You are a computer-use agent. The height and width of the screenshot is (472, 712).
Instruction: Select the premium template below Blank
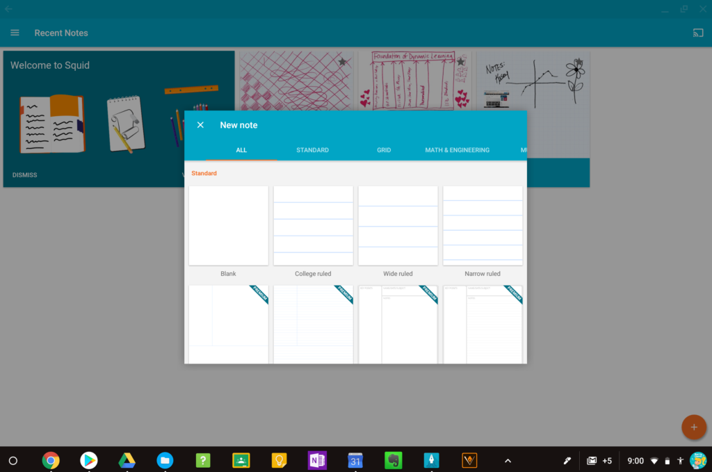228,324
